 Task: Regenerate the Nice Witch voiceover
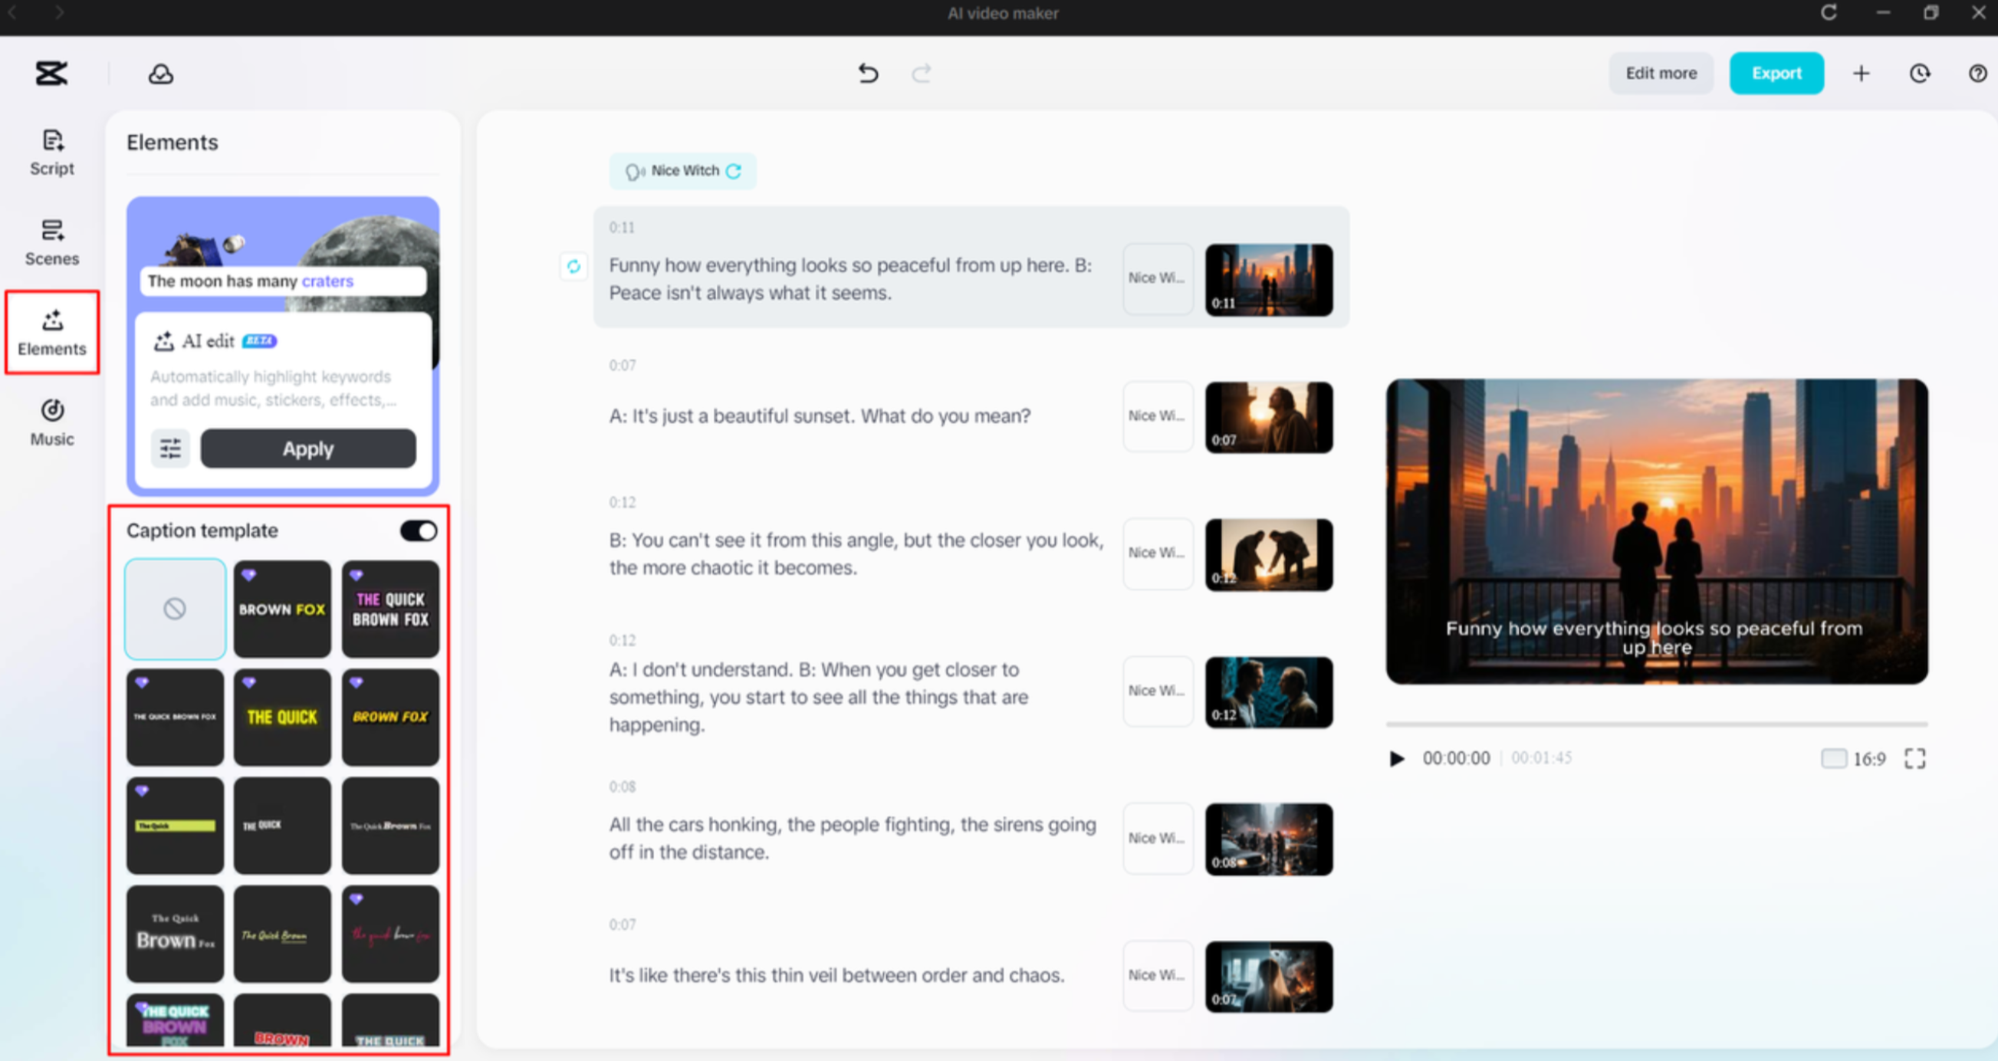(734, 171)
